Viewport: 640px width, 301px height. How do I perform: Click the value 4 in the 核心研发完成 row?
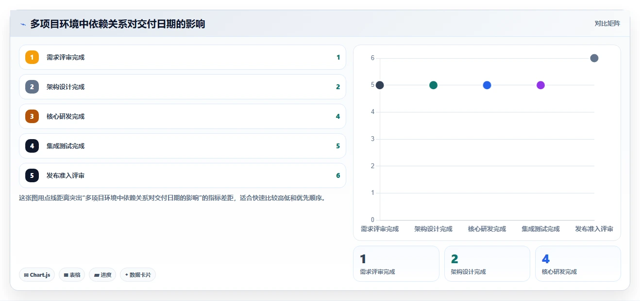click(338, 116)
